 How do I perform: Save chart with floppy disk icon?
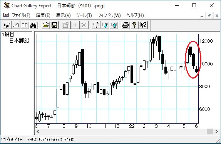pos(54,25)
